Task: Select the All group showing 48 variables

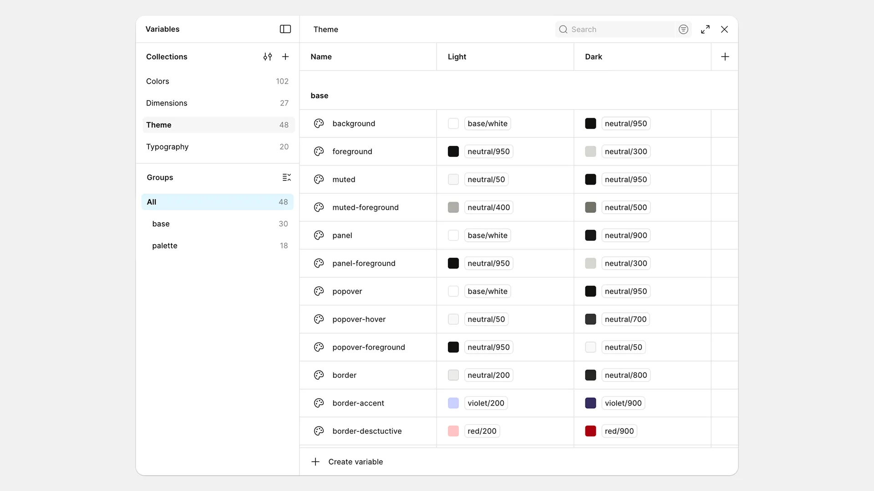Action: coord(151,202)
